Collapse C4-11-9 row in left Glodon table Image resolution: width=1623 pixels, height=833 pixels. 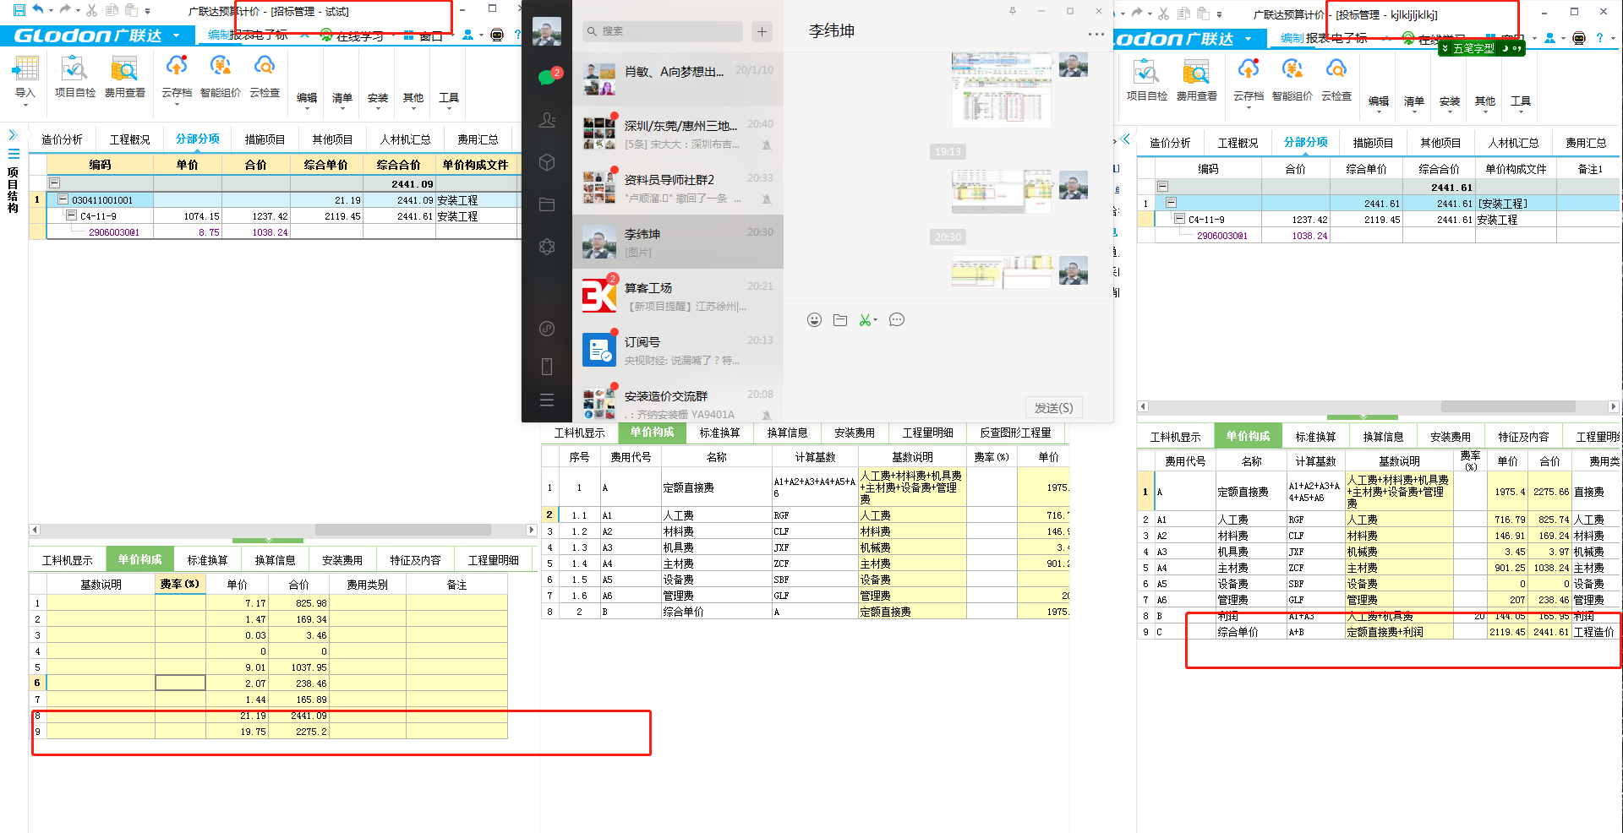[71, 216]
